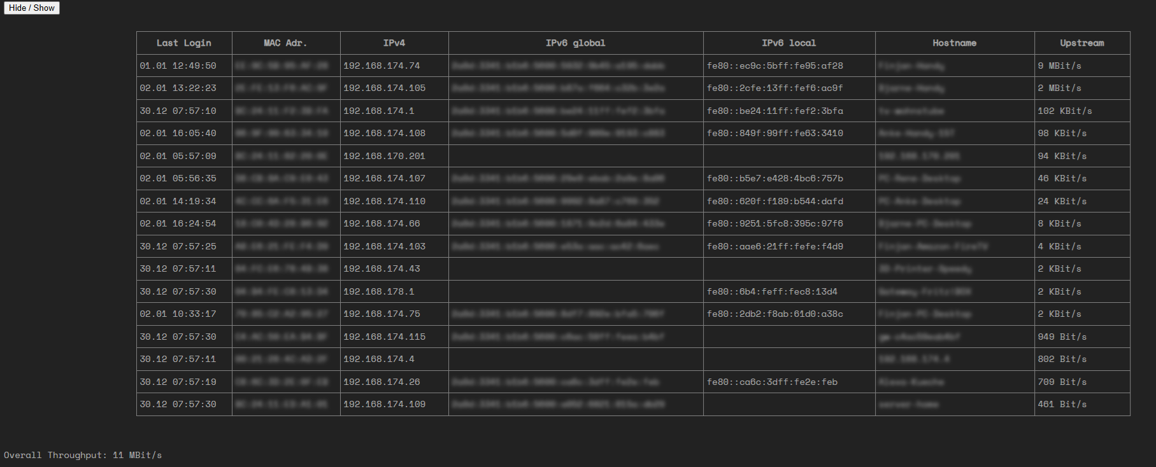This screenshot has height=467, width=1156.
Task: Select the 2 MBit/s upstream value
Action: pyautogui.click(x=1060, y=88)
